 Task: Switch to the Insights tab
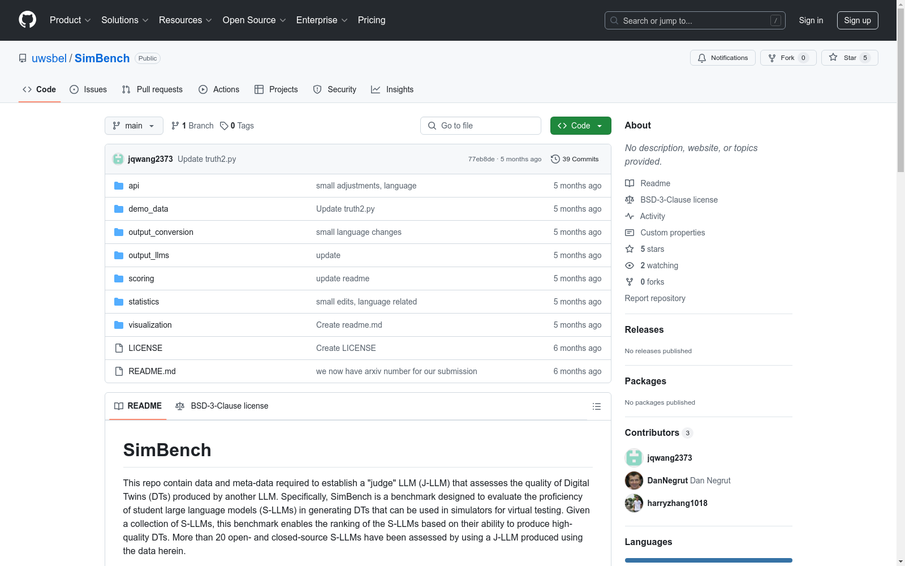coord(392,89)
